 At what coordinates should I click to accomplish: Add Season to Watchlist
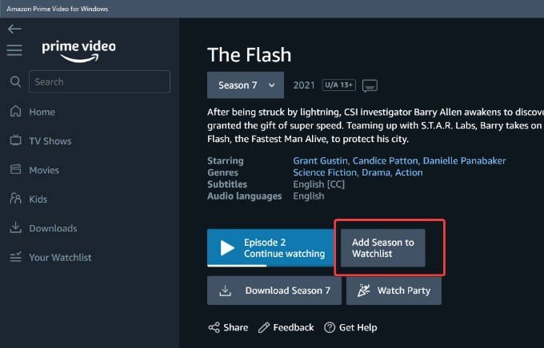383,248
